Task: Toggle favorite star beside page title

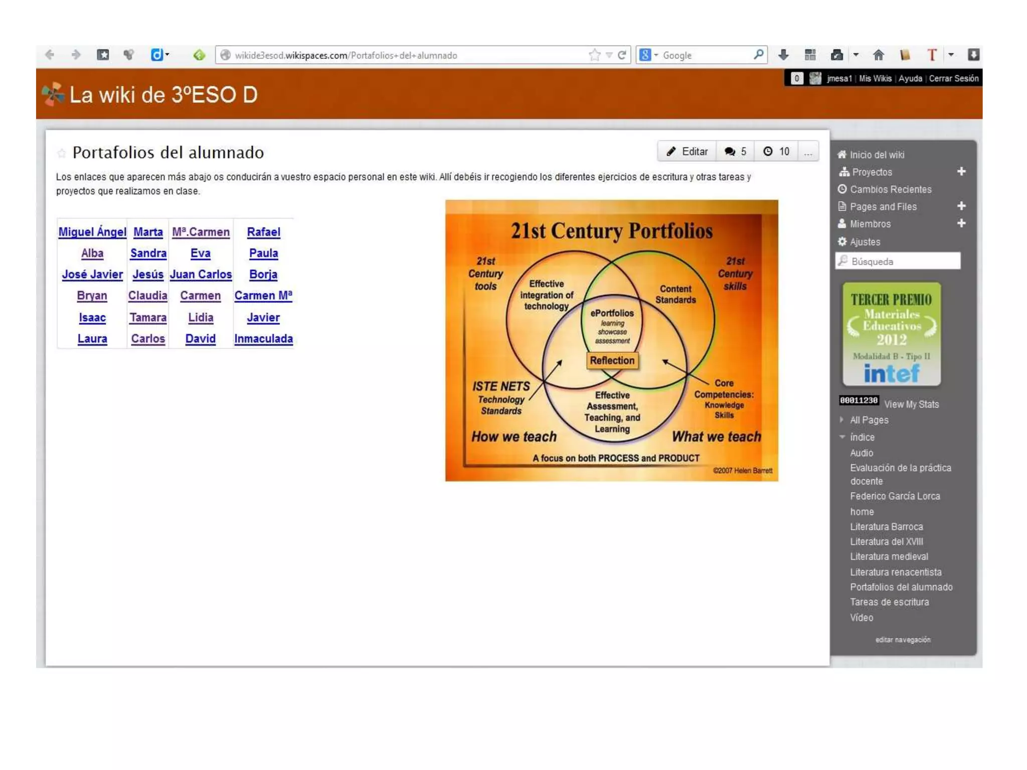Action: click(62, 153)
